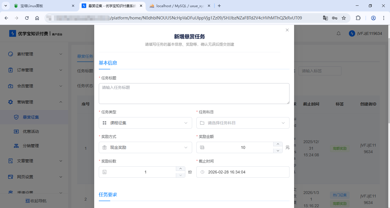Increase 奖励金额 using the up stepper arrow
This screenshot has width=390, height=208.
(x=277, y=144)
